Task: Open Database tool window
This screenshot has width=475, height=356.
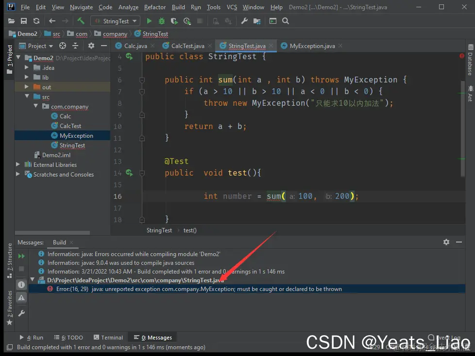Action: coord(470,60)
